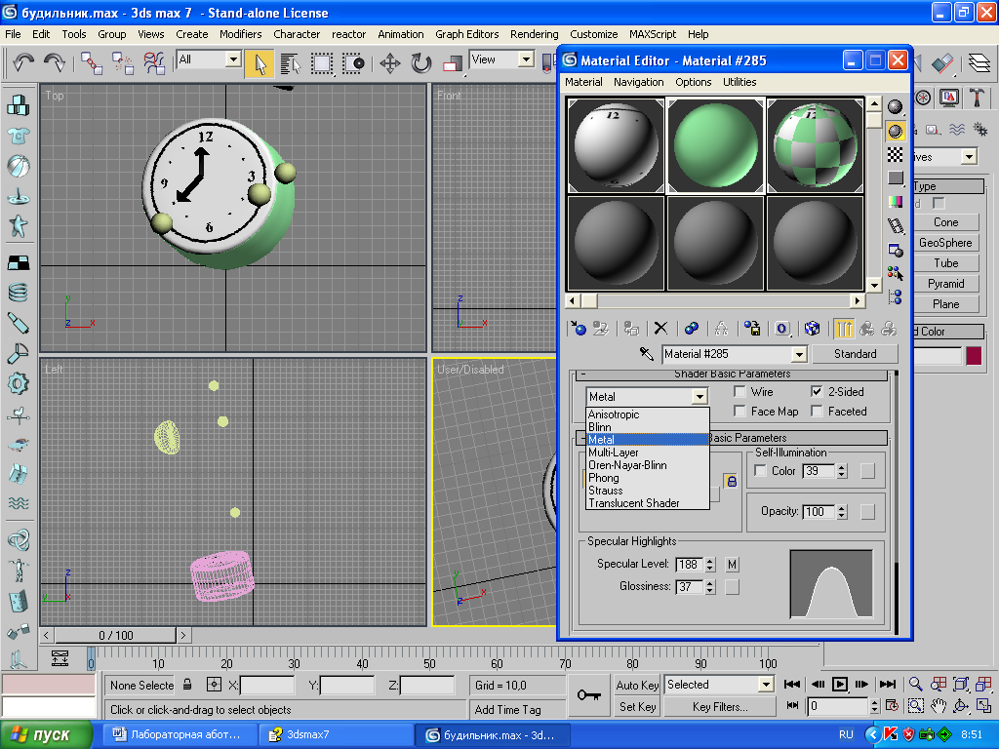
Task: Click Show Map in Viewport cube icon
Action: click(x=812, y=328)
